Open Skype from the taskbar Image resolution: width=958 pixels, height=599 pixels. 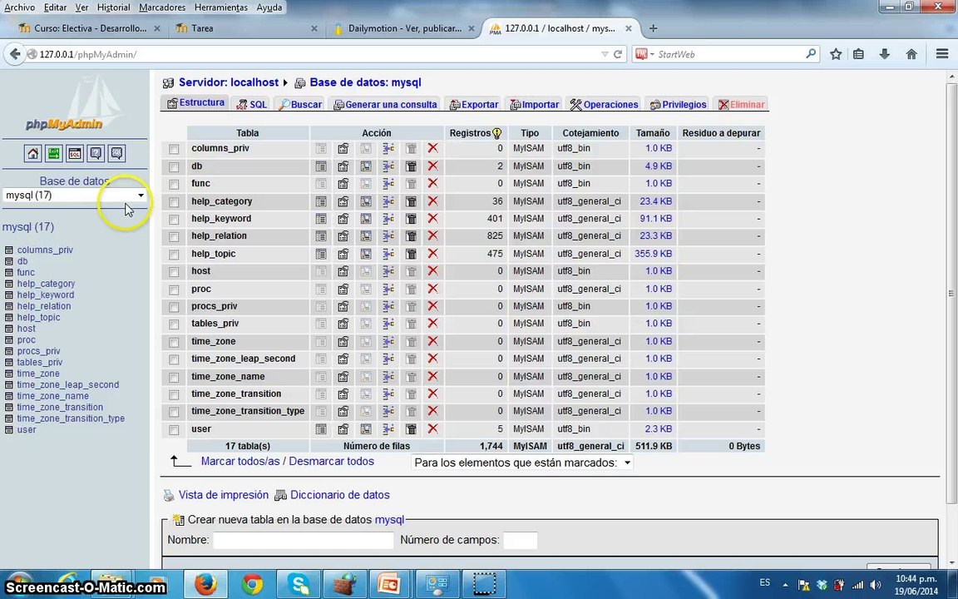[x=299, y=584]
